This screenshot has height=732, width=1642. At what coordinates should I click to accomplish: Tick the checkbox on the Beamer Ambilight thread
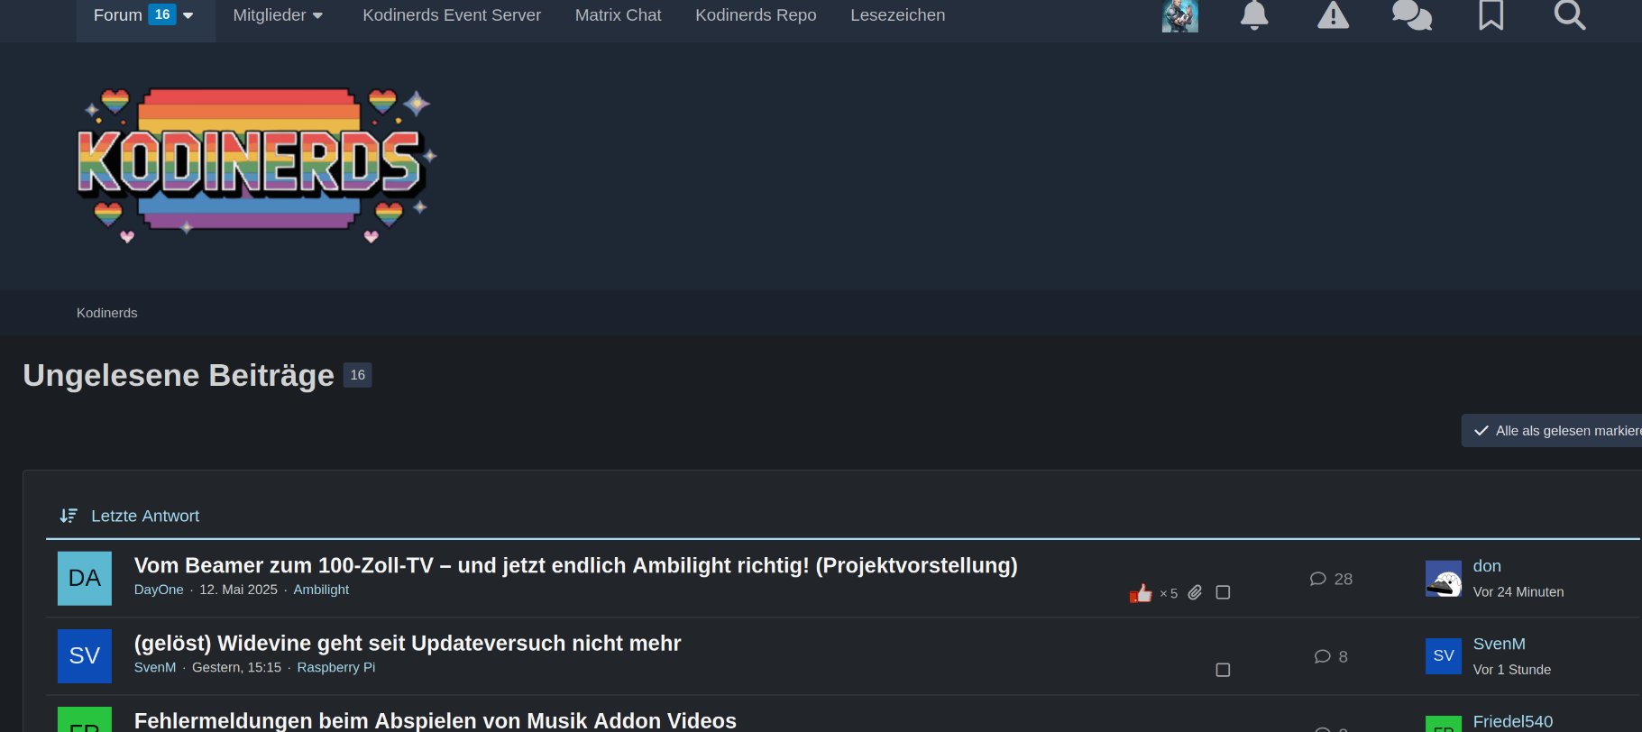pyautogui.click(x=1223, y=592)
